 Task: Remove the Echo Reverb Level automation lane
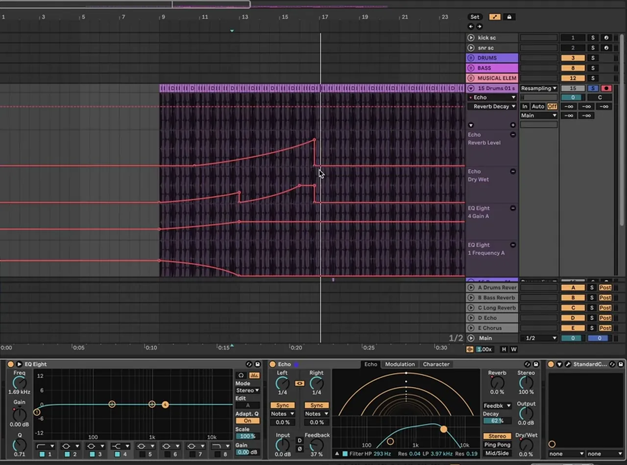point(513,135)
